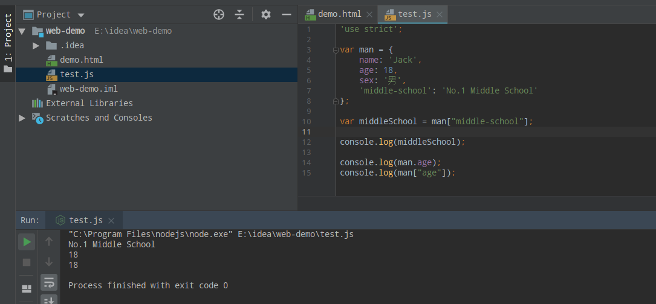Switch to the demo.html editor tab
656x304 pixels.
(x=339, y=14)
